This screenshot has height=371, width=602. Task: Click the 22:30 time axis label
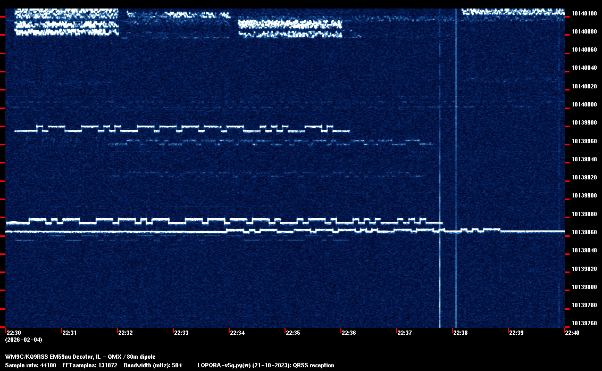[x=13, y=333]
